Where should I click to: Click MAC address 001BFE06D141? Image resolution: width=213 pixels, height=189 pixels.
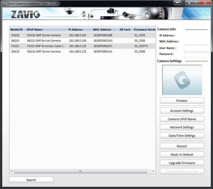[x=103, y=52]
